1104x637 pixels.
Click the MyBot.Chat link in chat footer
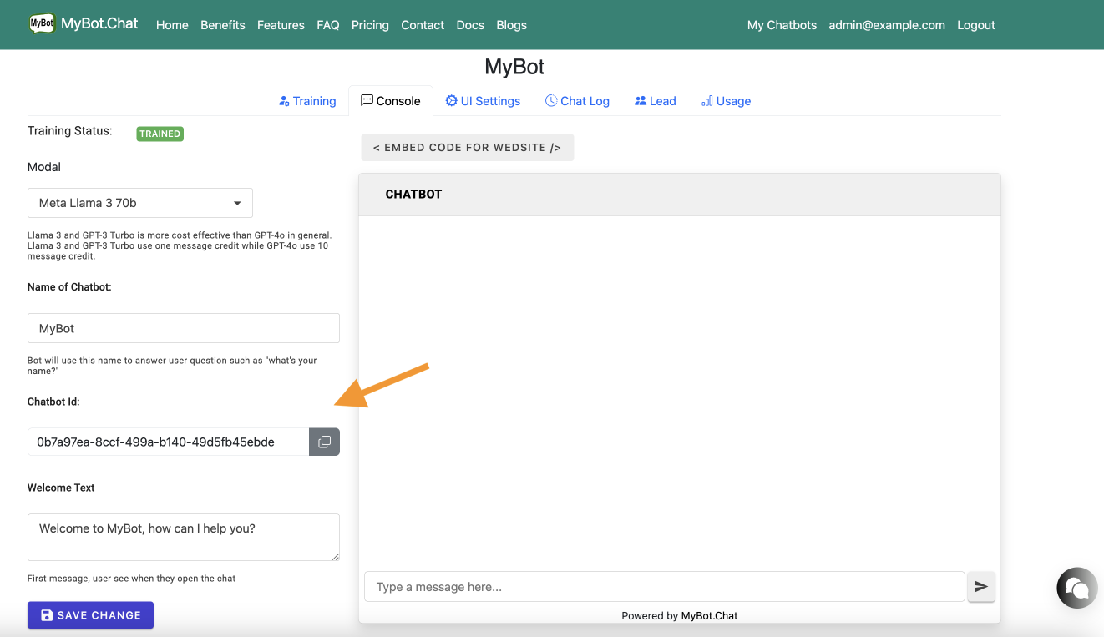click(x=709, y=616)
